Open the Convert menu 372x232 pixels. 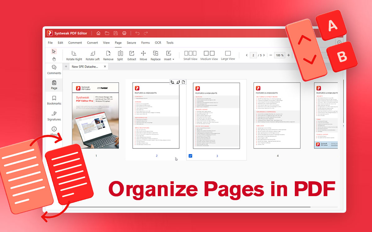(x=92, y=43)
